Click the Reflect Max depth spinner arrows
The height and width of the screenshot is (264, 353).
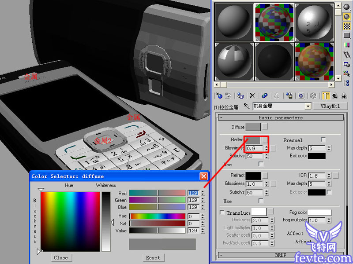329,148
